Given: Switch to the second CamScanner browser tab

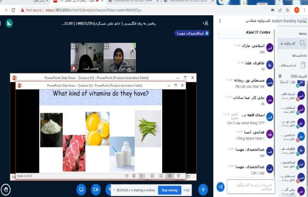Looking at the screenshot, I should [188, 1].
